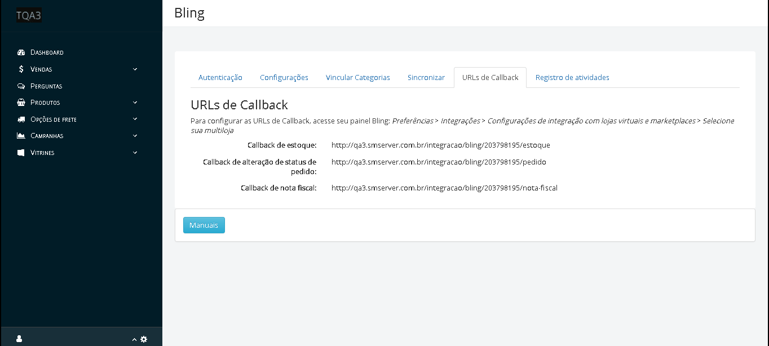Click the nota-fiscal callback URL text
The width and height of the screenshot is (769, 346).
(x=444, y=188)
